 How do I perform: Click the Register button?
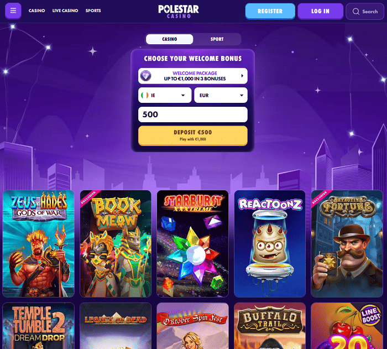coord(270,11)
